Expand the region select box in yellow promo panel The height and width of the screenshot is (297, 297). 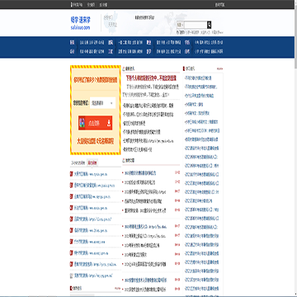(102, 103)
